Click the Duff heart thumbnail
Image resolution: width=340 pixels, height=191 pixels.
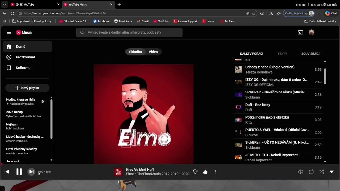pyautogui.click(x=238, y=107)
